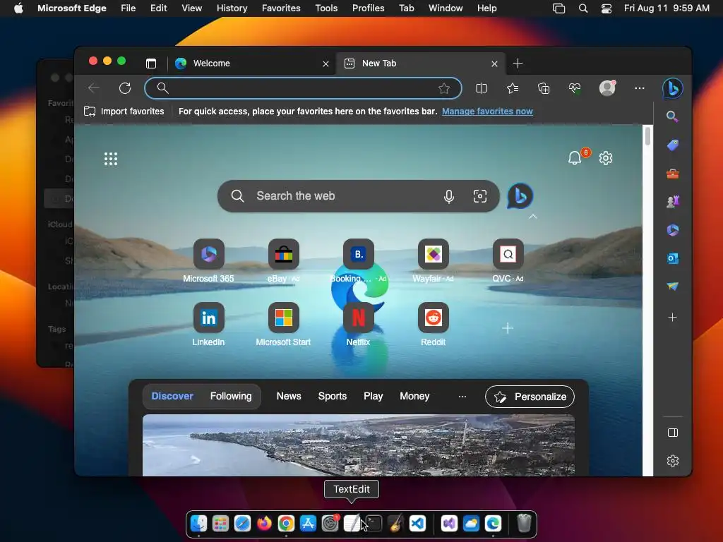Show more feed categories ellipsis

tap(462, 397)
